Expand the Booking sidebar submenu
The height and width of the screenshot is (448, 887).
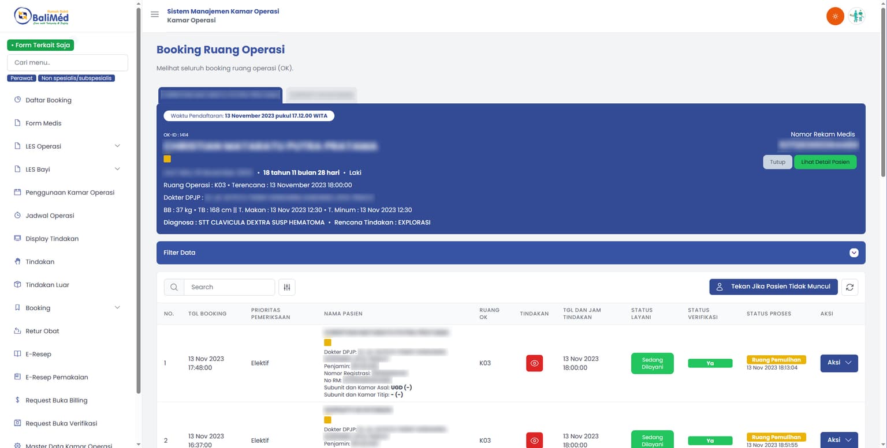[117, 308]
